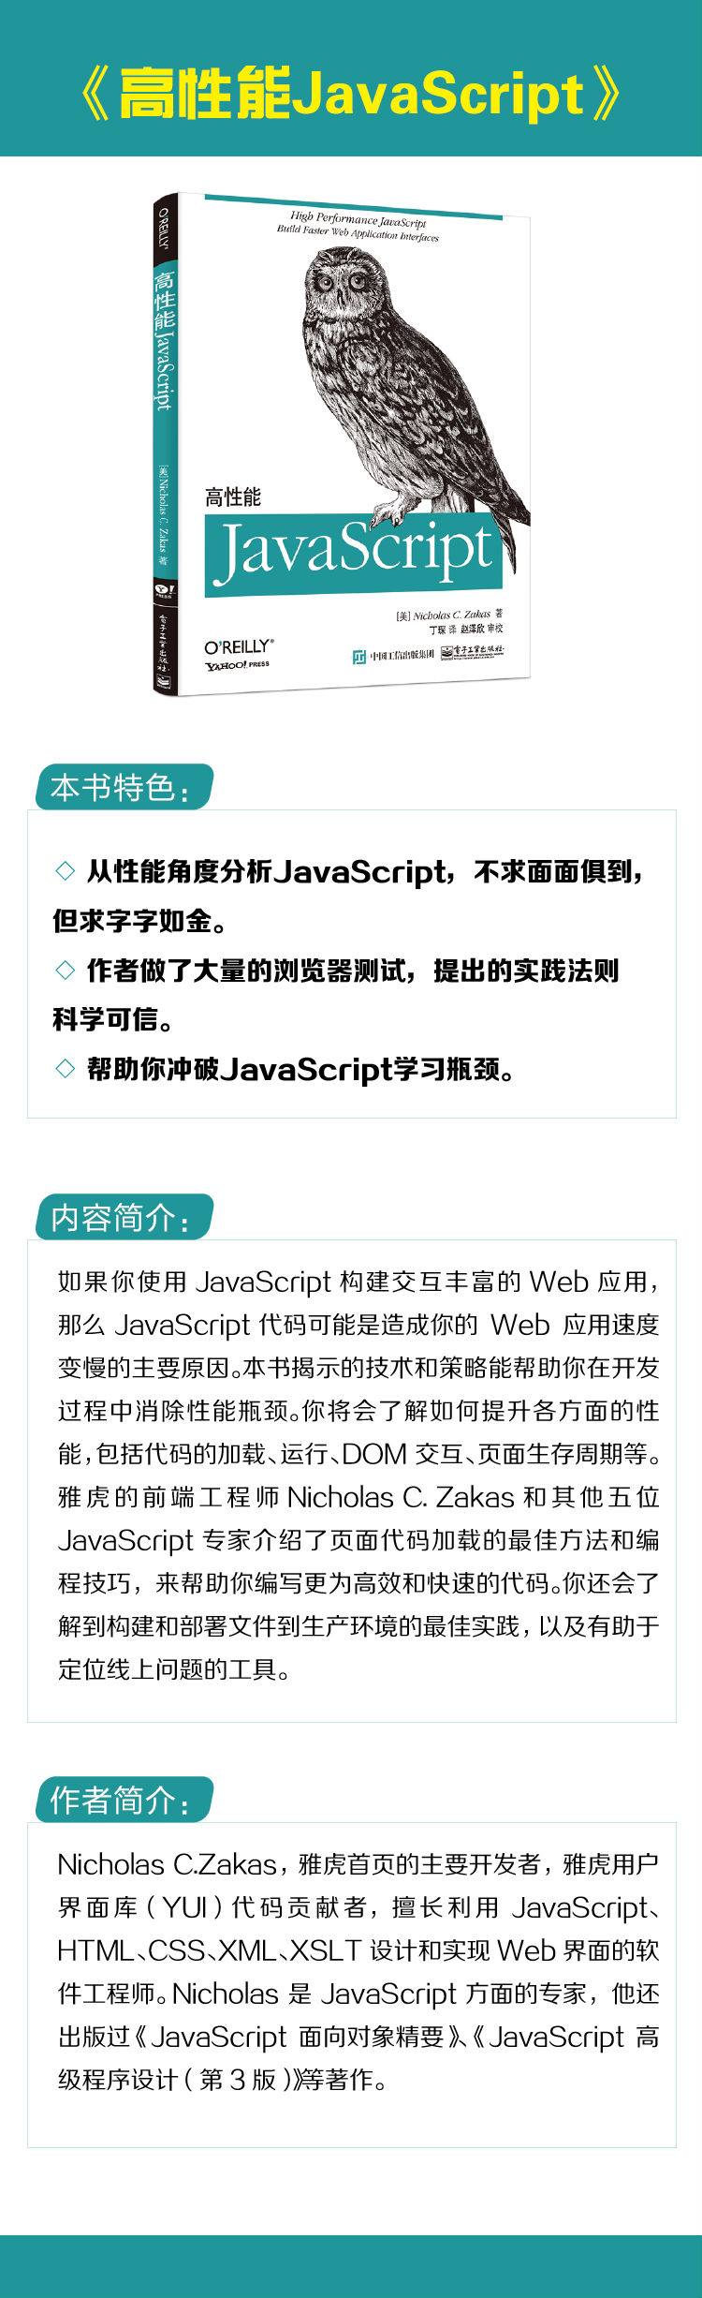702x2298 pixels.
Task: Click the High Performance JavaScript subtitle on the cover
Action: click(x=358, y=226)
